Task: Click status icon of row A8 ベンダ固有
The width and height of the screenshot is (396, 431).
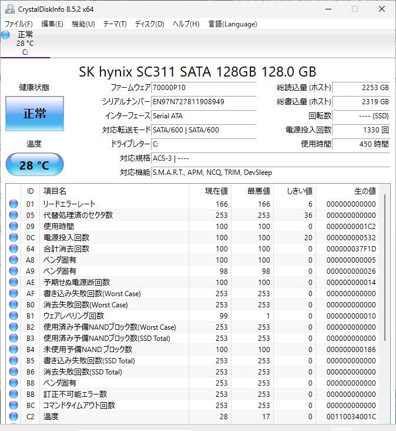Action: point(14,260)
